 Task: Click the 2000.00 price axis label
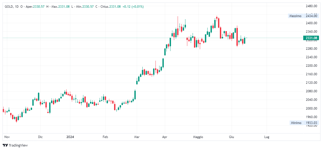click(x=312, y=109)
